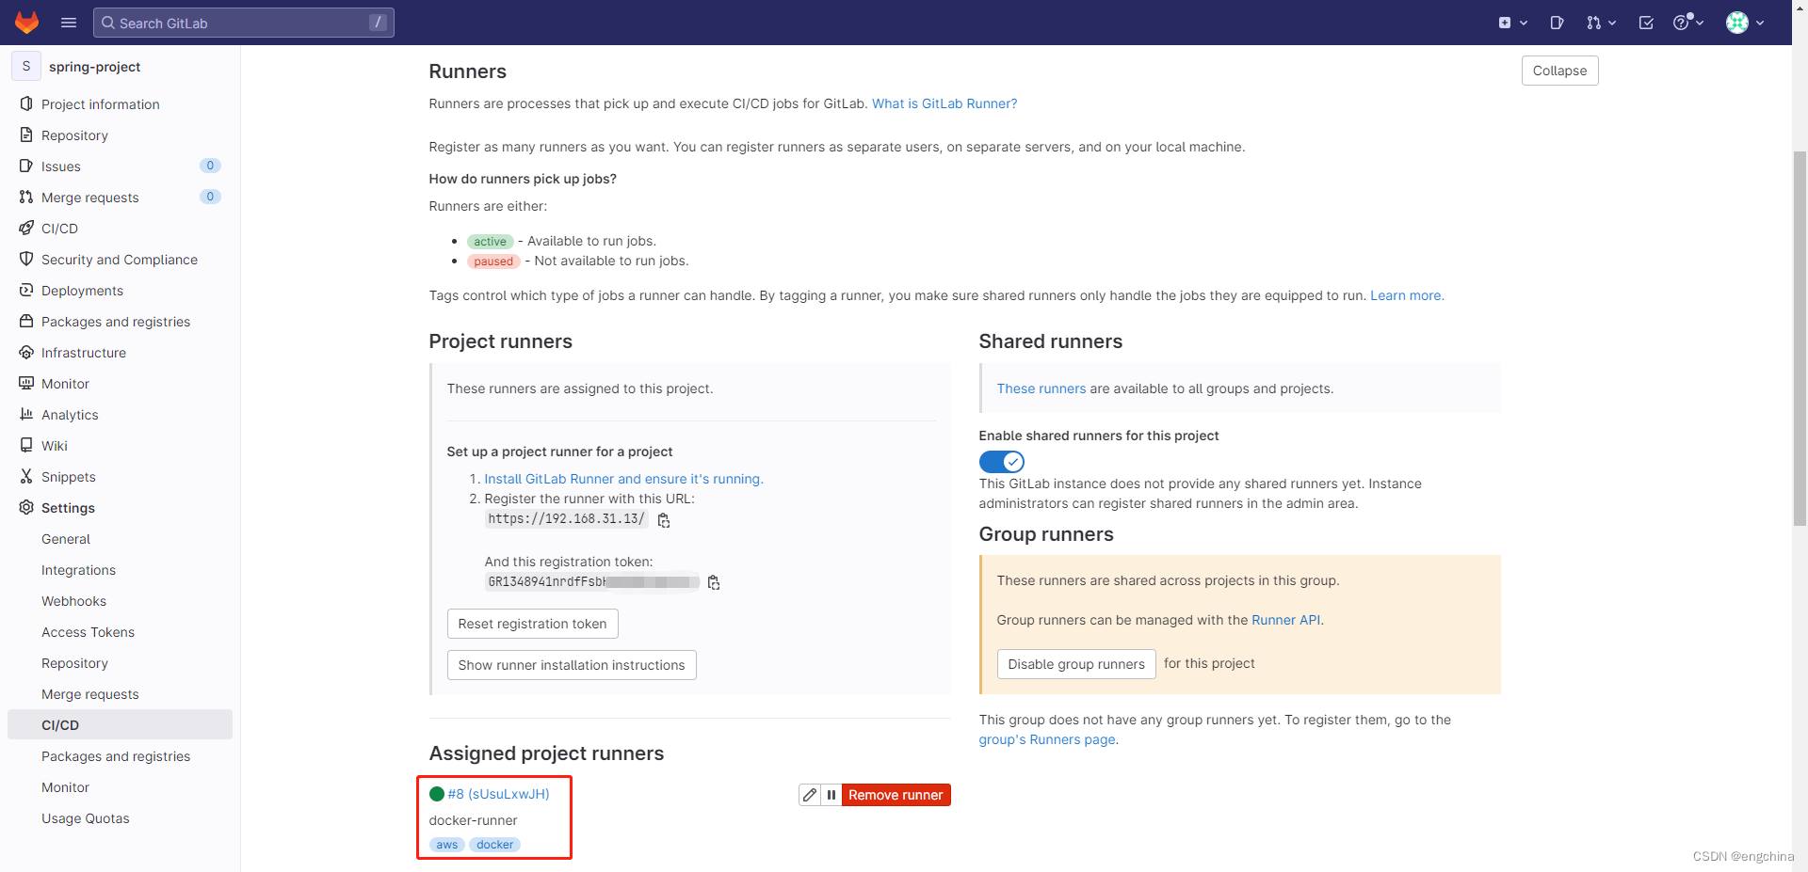This screenshot has height=872, width=1808.
Task: Click Issues count badge 0
Action: tap(210, 166)
